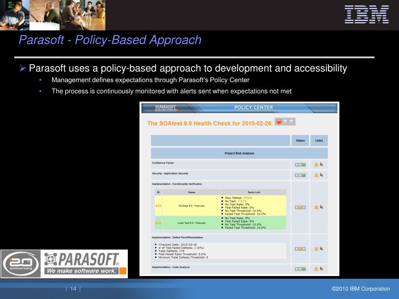Click the IBM logo on the slide
The width and height of the screenshot is (399, 299).
(367, 14)
